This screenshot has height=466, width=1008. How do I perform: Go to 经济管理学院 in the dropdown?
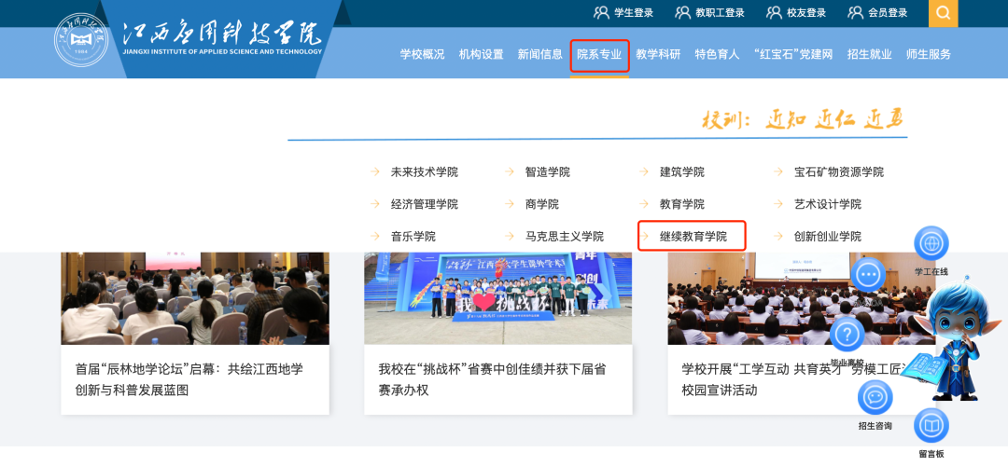425,204
